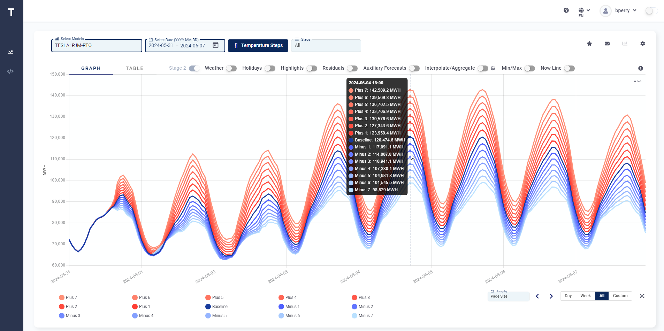
Task: Open the EN language dropdown
Action: tap(584, 10)
